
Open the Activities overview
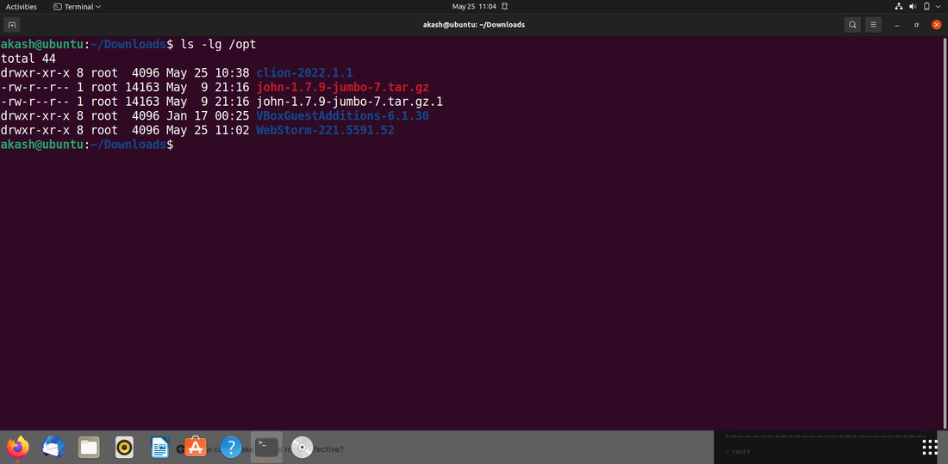(22, 7)
